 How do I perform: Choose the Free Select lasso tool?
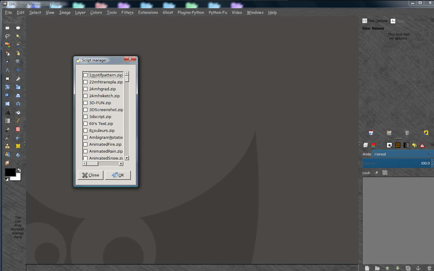8,36
